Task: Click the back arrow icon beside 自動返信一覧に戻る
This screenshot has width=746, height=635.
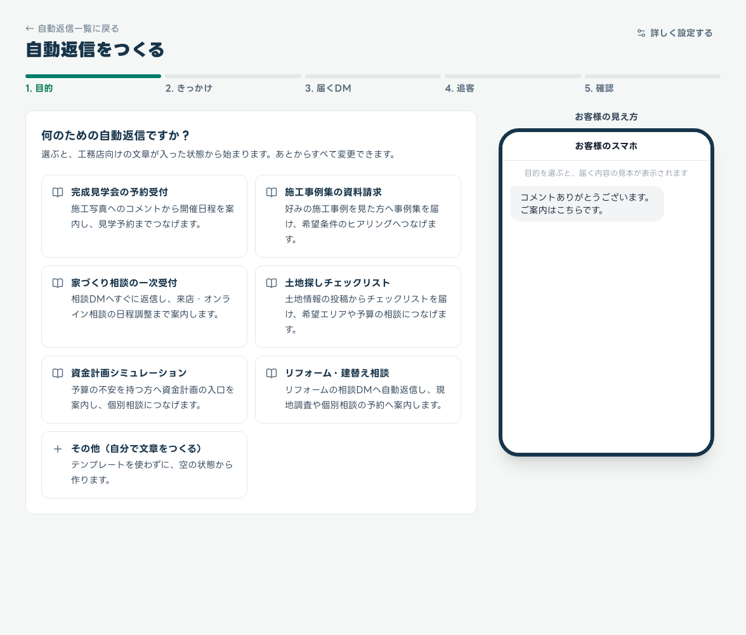Action: point(29,29)
